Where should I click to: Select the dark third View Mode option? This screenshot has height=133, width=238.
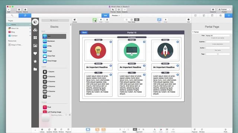point(136,20)
